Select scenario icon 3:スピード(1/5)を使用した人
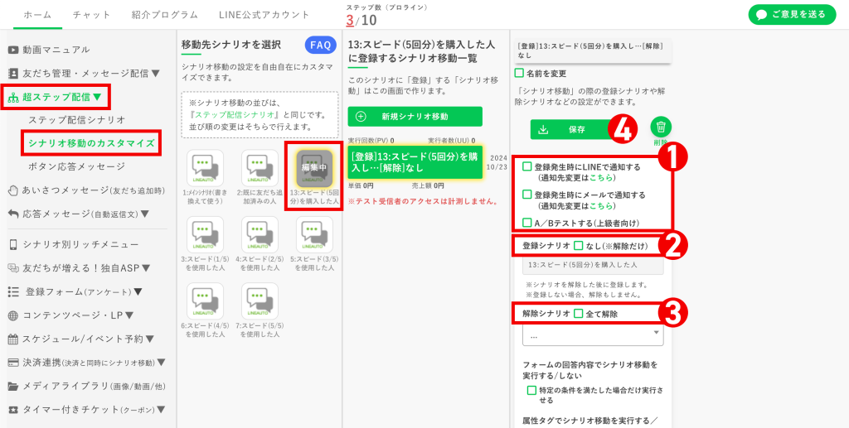 206,234
